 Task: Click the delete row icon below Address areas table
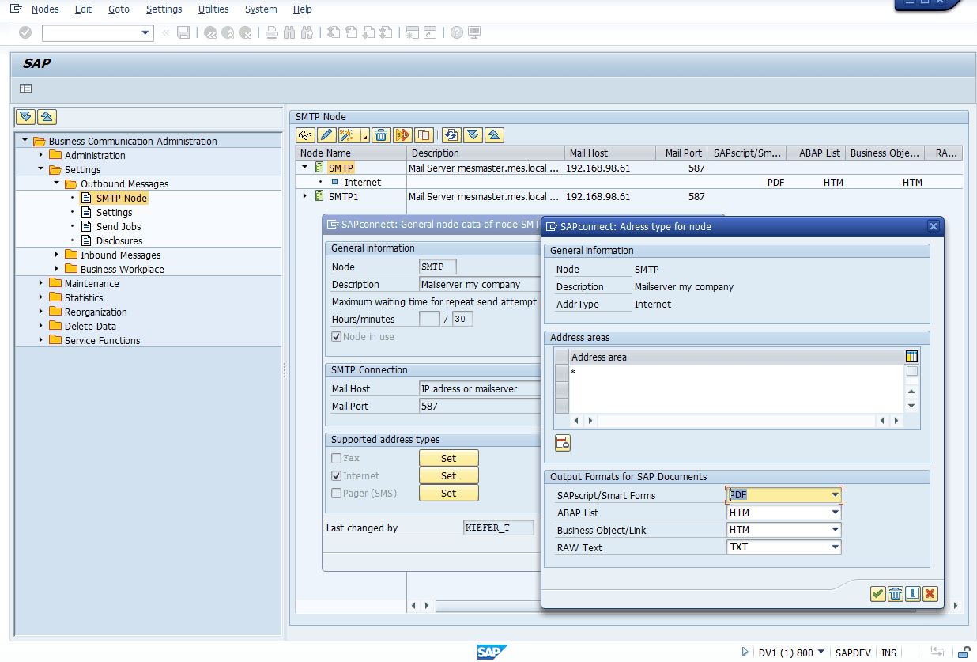[x=563, y=443]
